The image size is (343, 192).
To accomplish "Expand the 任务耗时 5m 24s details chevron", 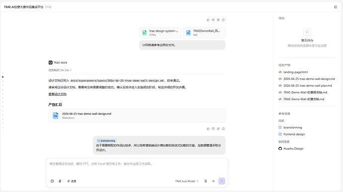I will [x=71, y=70].
